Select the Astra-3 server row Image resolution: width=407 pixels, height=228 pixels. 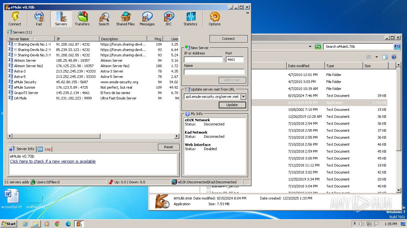click(93, 71)
